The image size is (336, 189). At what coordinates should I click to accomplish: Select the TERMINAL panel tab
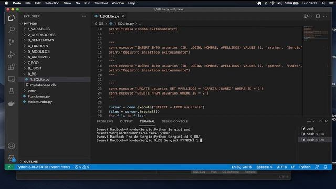coord(147,121)
